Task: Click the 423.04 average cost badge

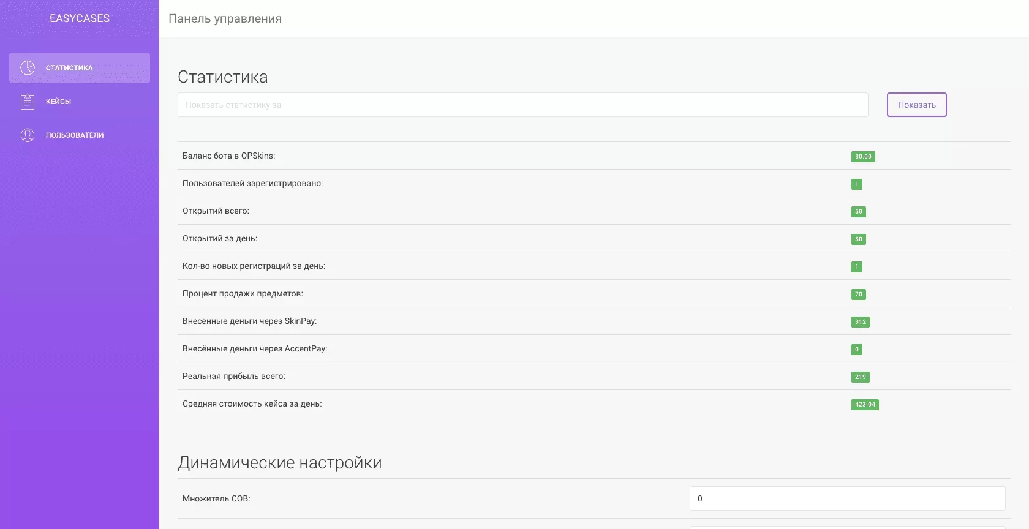Action: click(865, 405)
